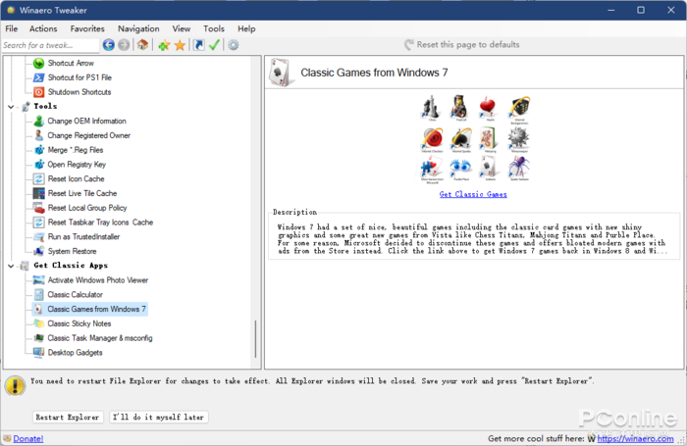Click the Home icon in toolbar
The width and height of the screenshot is (687, 446).
[x=142, y=45]
